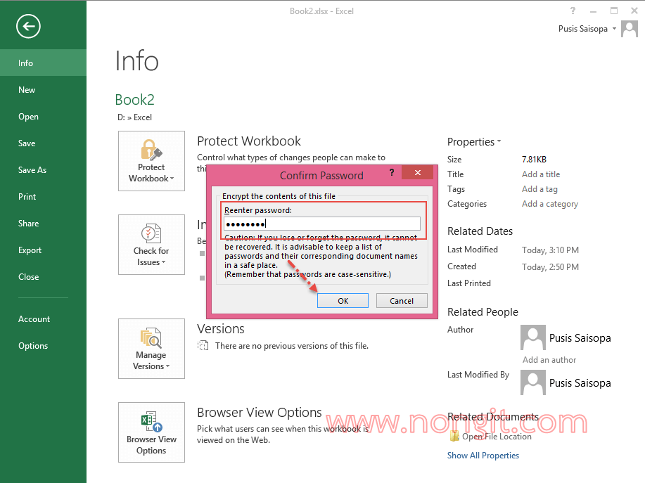The height and width of the screenshot is (483, 645).
Task: Click the Open File Location folder icon
Action: pos(454,437)
